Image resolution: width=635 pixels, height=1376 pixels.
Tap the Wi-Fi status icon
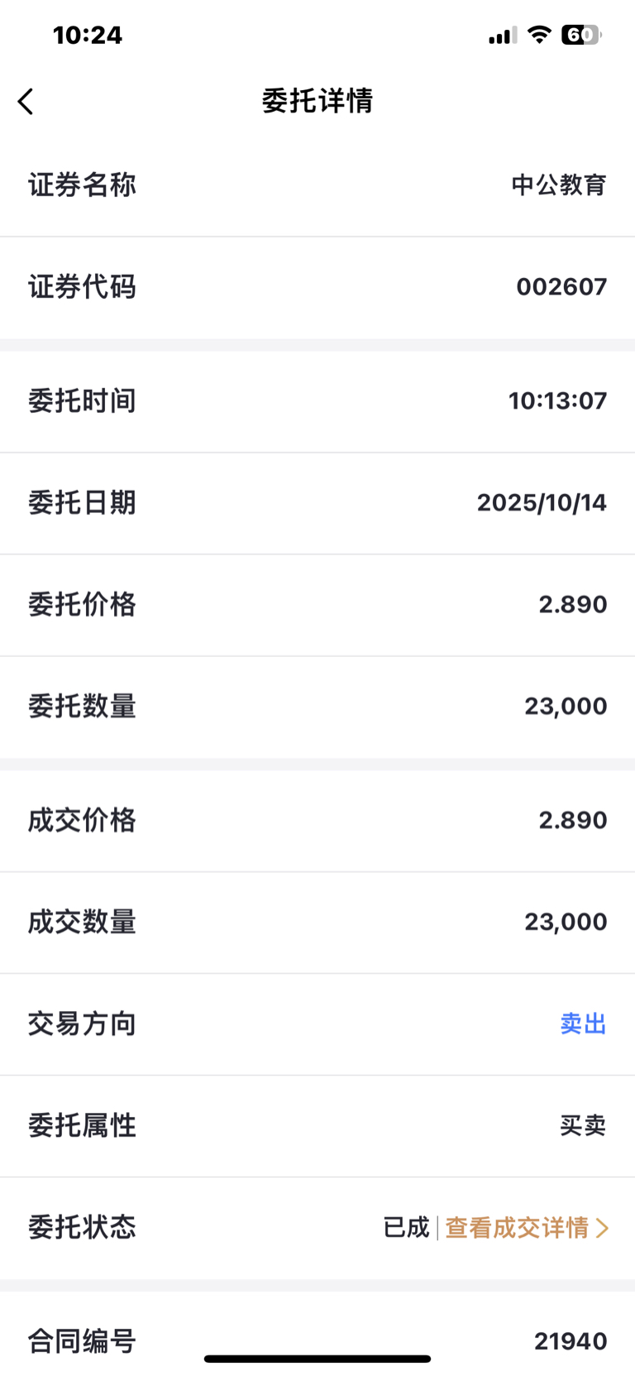539,35
